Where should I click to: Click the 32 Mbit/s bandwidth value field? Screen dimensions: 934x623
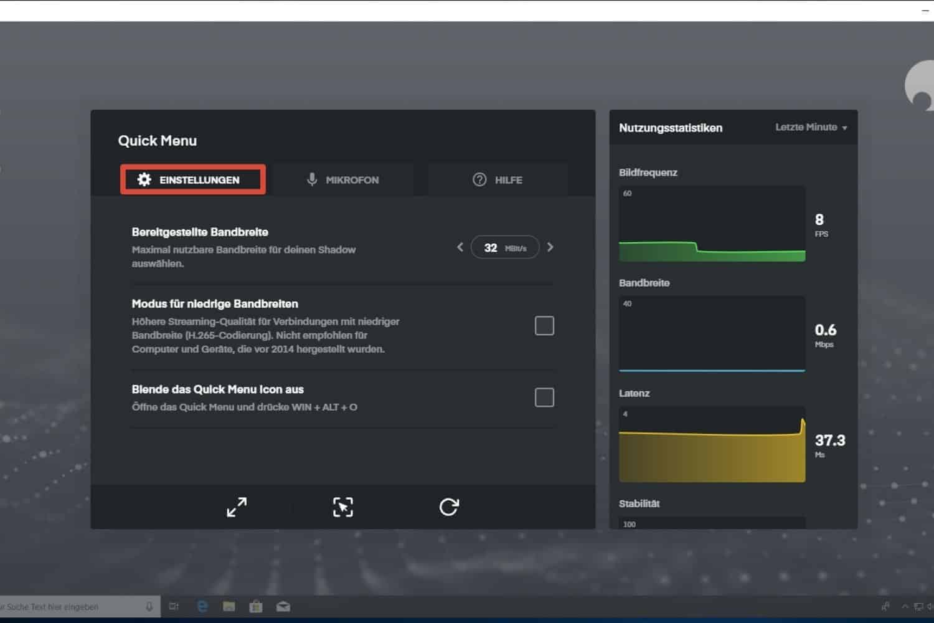pyautogui.click(x=505, y=247)
